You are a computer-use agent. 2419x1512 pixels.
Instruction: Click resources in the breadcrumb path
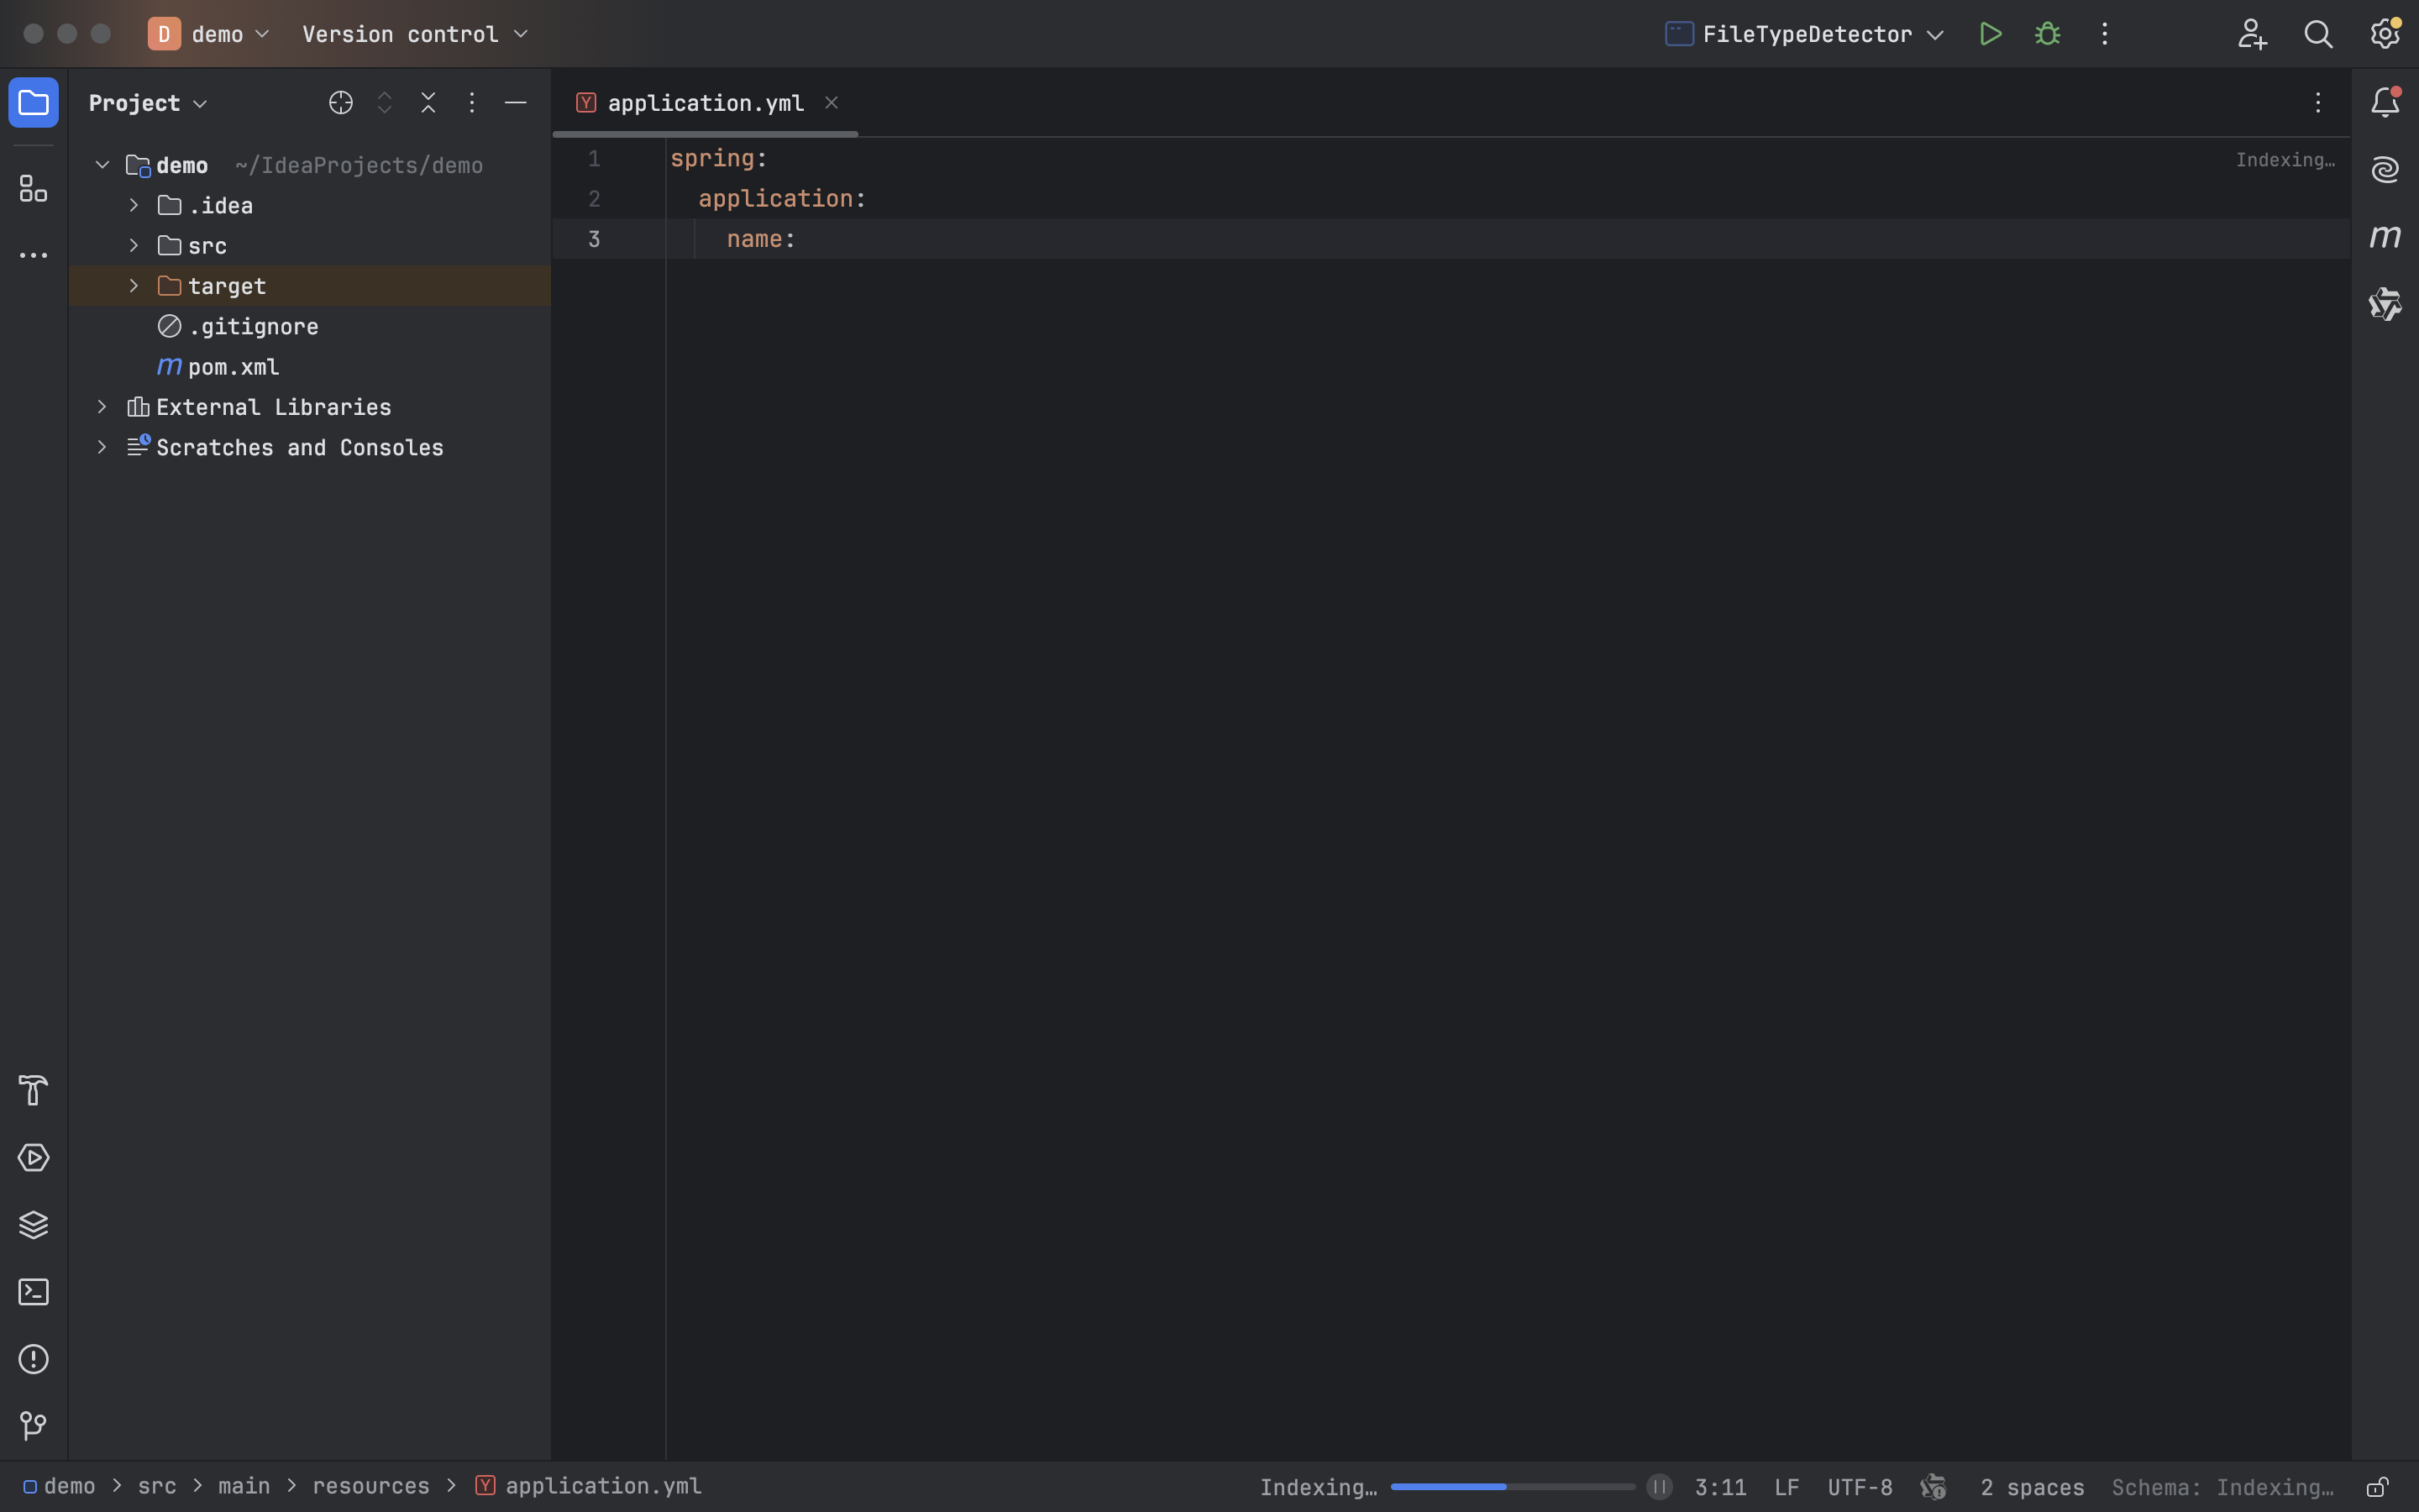[x=371, y=1487]
